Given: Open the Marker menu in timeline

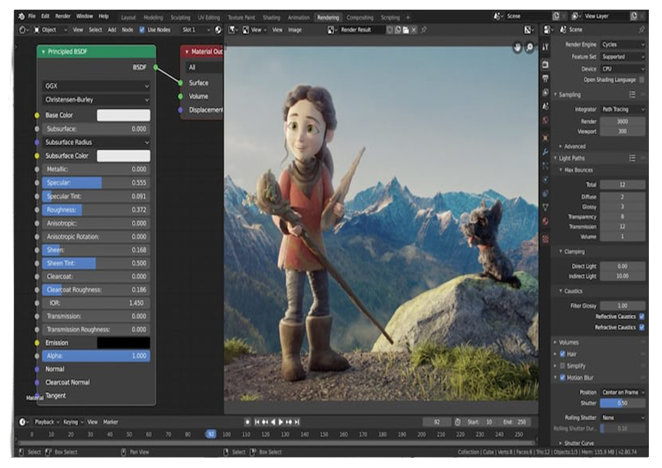Looking at the screenshot, I should pyautogui.click(x=110, y=422).
